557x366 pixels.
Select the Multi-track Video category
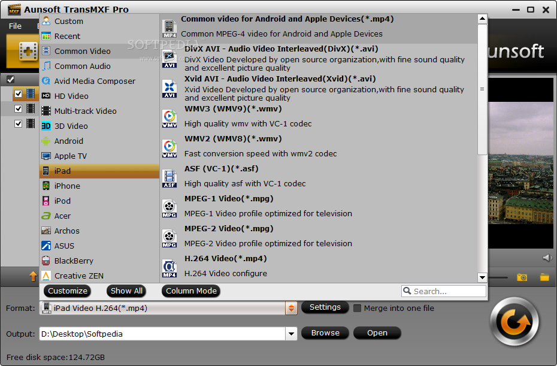[x=99, y=111]
